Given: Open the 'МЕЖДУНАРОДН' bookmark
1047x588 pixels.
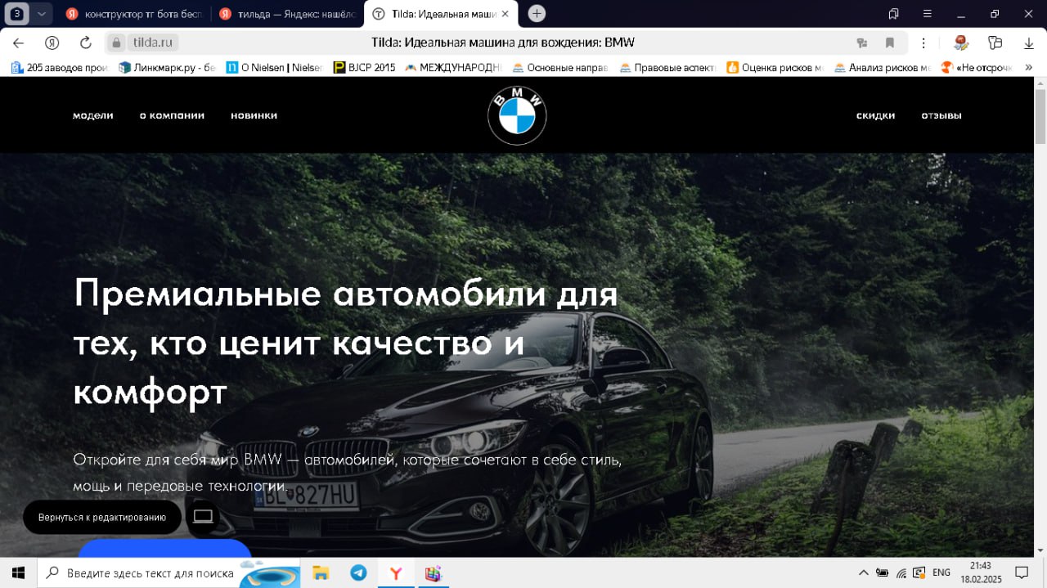Looking at the screenshot, I should (453, 68).
